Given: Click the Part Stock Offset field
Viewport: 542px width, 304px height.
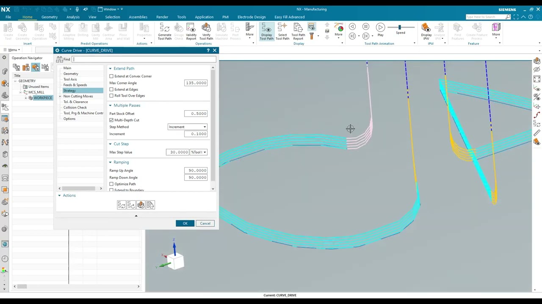Looking at the screenshot, I should pos(196,114).
